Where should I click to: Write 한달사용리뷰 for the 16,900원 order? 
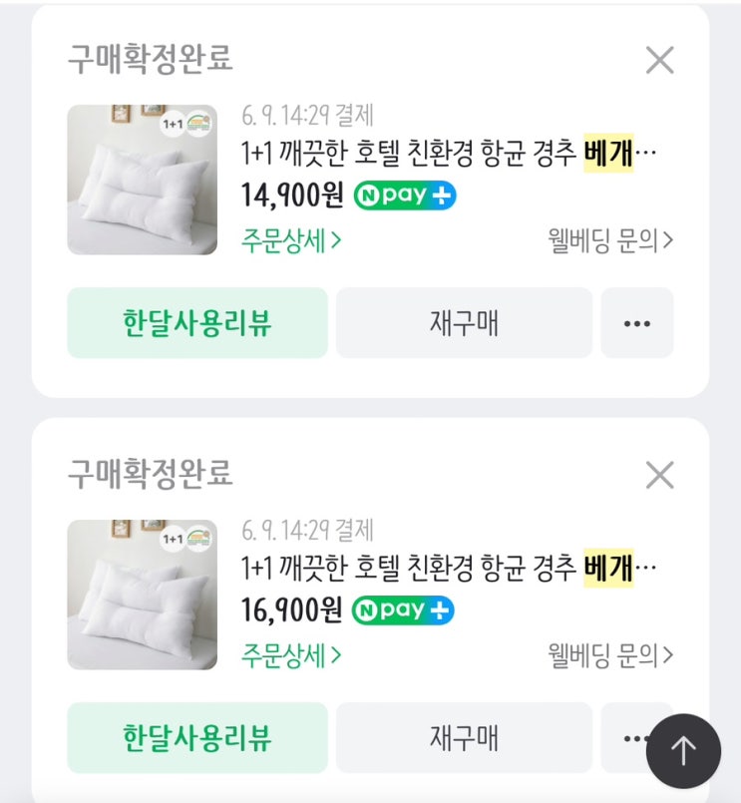(197, 737)
